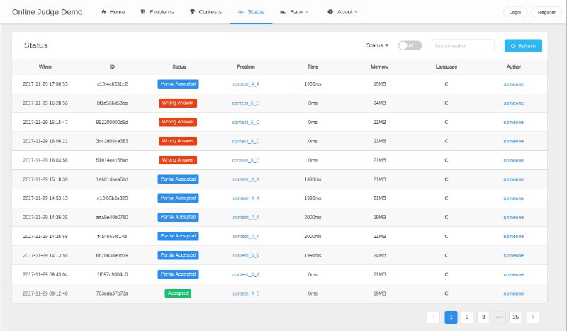The image size is (567, 331).
Task: Open the Status filter dropdown
Action: click(377, 45)
